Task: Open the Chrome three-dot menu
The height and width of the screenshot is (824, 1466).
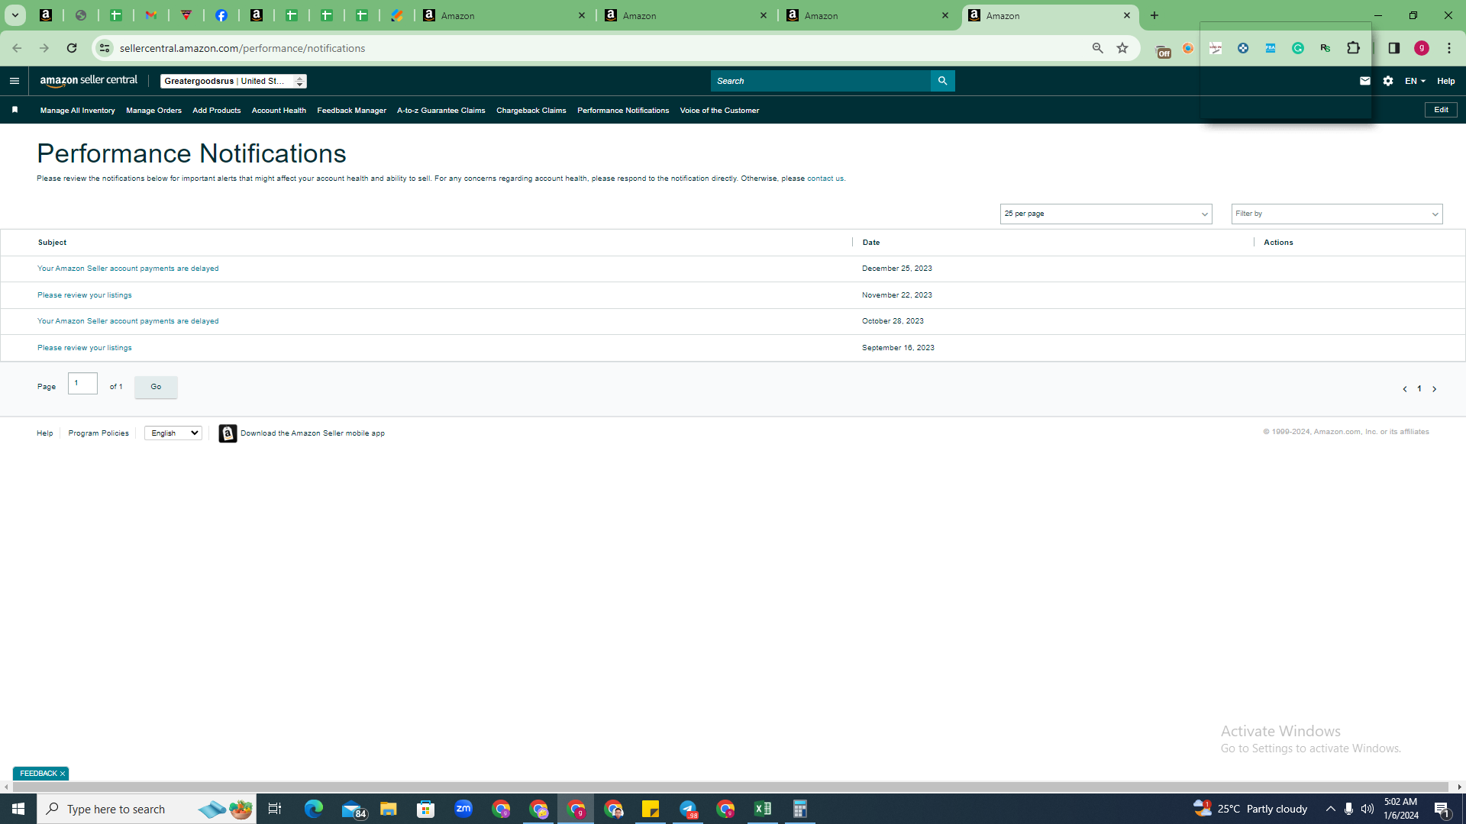Action: [x=1449, y=48]
